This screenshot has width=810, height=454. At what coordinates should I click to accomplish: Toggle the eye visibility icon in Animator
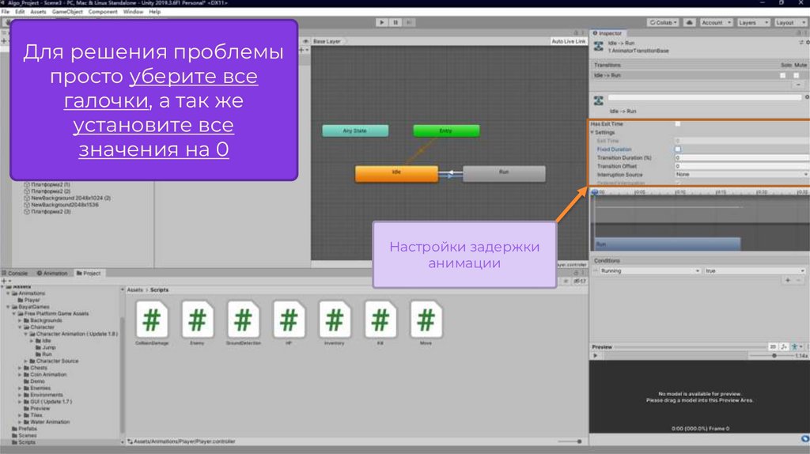[x=305, y=41]
